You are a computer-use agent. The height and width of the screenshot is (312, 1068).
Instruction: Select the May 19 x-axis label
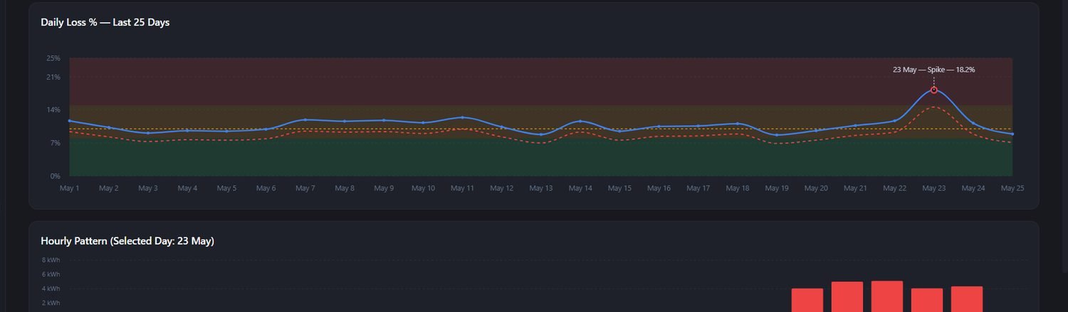(777, 188)
